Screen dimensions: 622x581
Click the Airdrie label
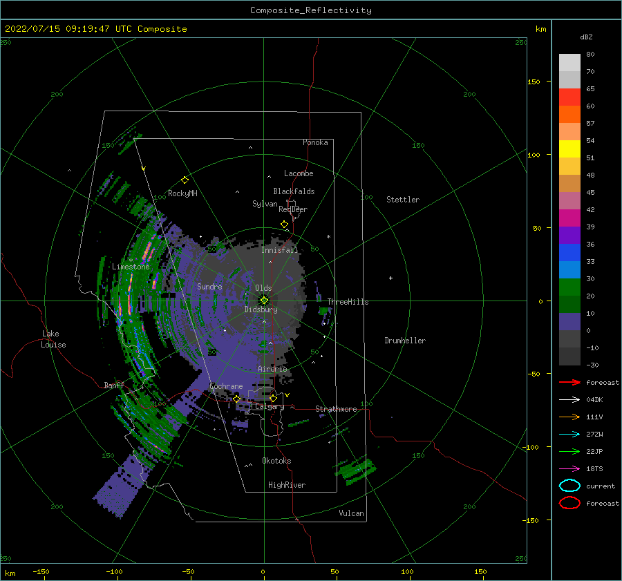(272, 369)
